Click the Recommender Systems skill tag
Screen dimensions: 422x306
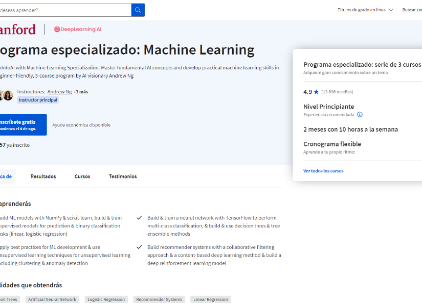click(159, 299)
